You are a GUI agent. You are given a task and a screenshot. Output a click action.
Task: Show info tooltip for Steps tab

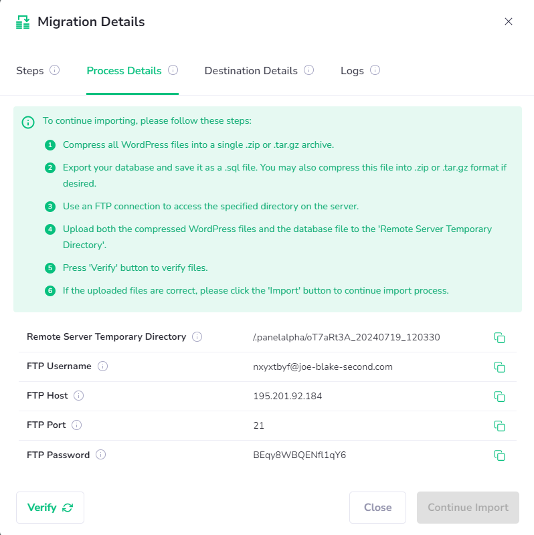pos(55,70)
